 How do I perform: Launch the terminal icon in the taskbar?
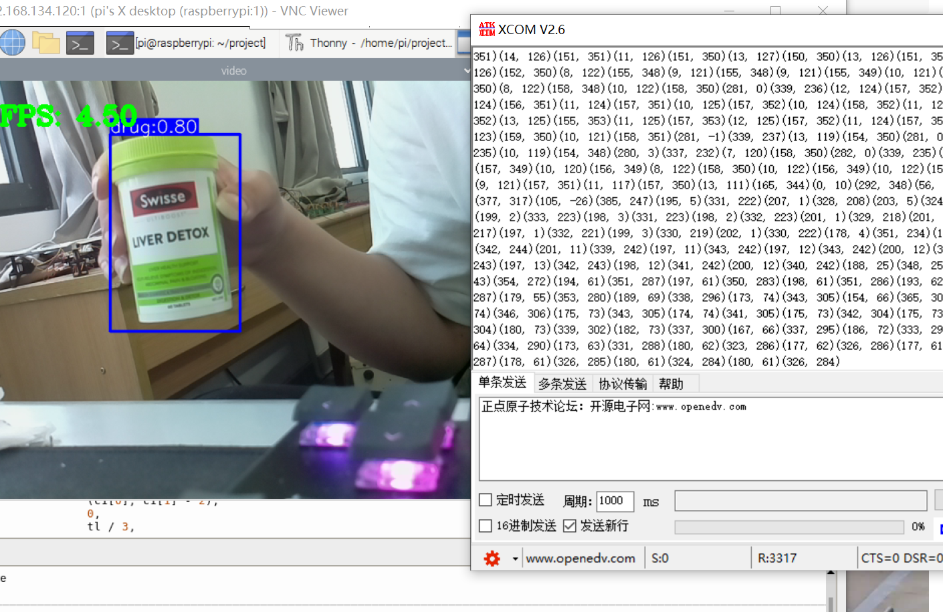pyautogui.click(x=80, y=43)
